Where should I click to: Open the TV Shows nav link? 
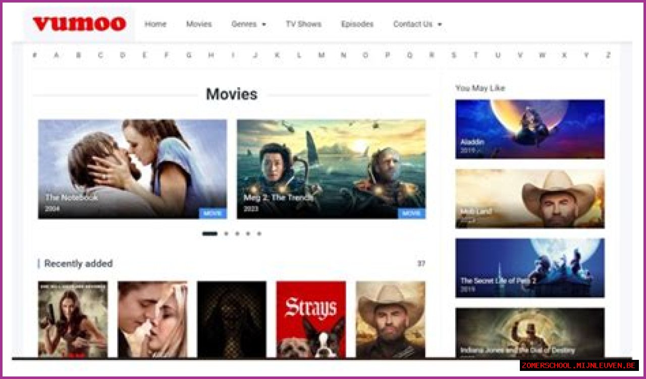303,24
